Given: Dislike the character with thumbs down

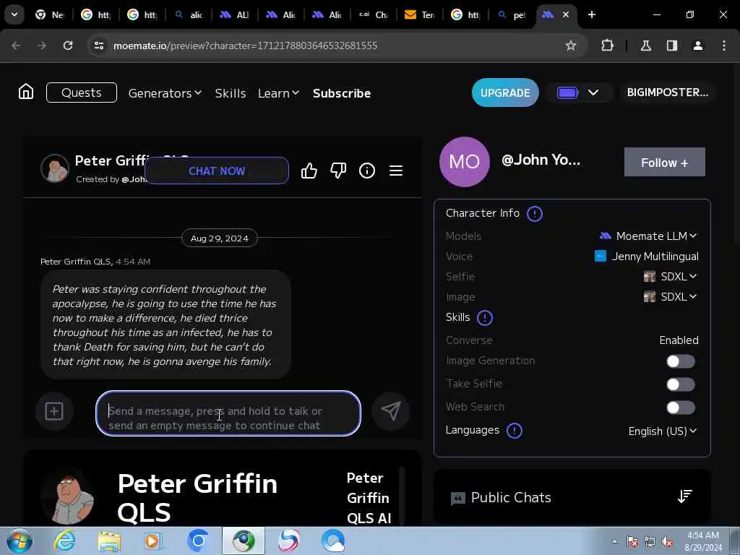Looking at the screenshot, I should [x=338, y=171].
